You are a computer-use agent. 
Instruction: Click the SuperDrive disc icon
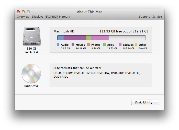[x=31, y=74]
